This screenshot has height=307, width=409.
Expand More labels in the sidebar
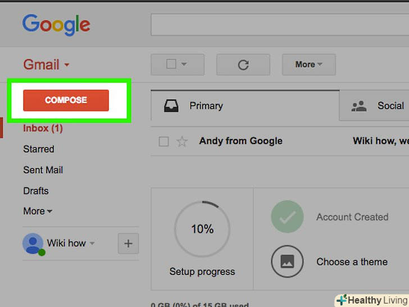pyautogui.click(x=38, y=211)
